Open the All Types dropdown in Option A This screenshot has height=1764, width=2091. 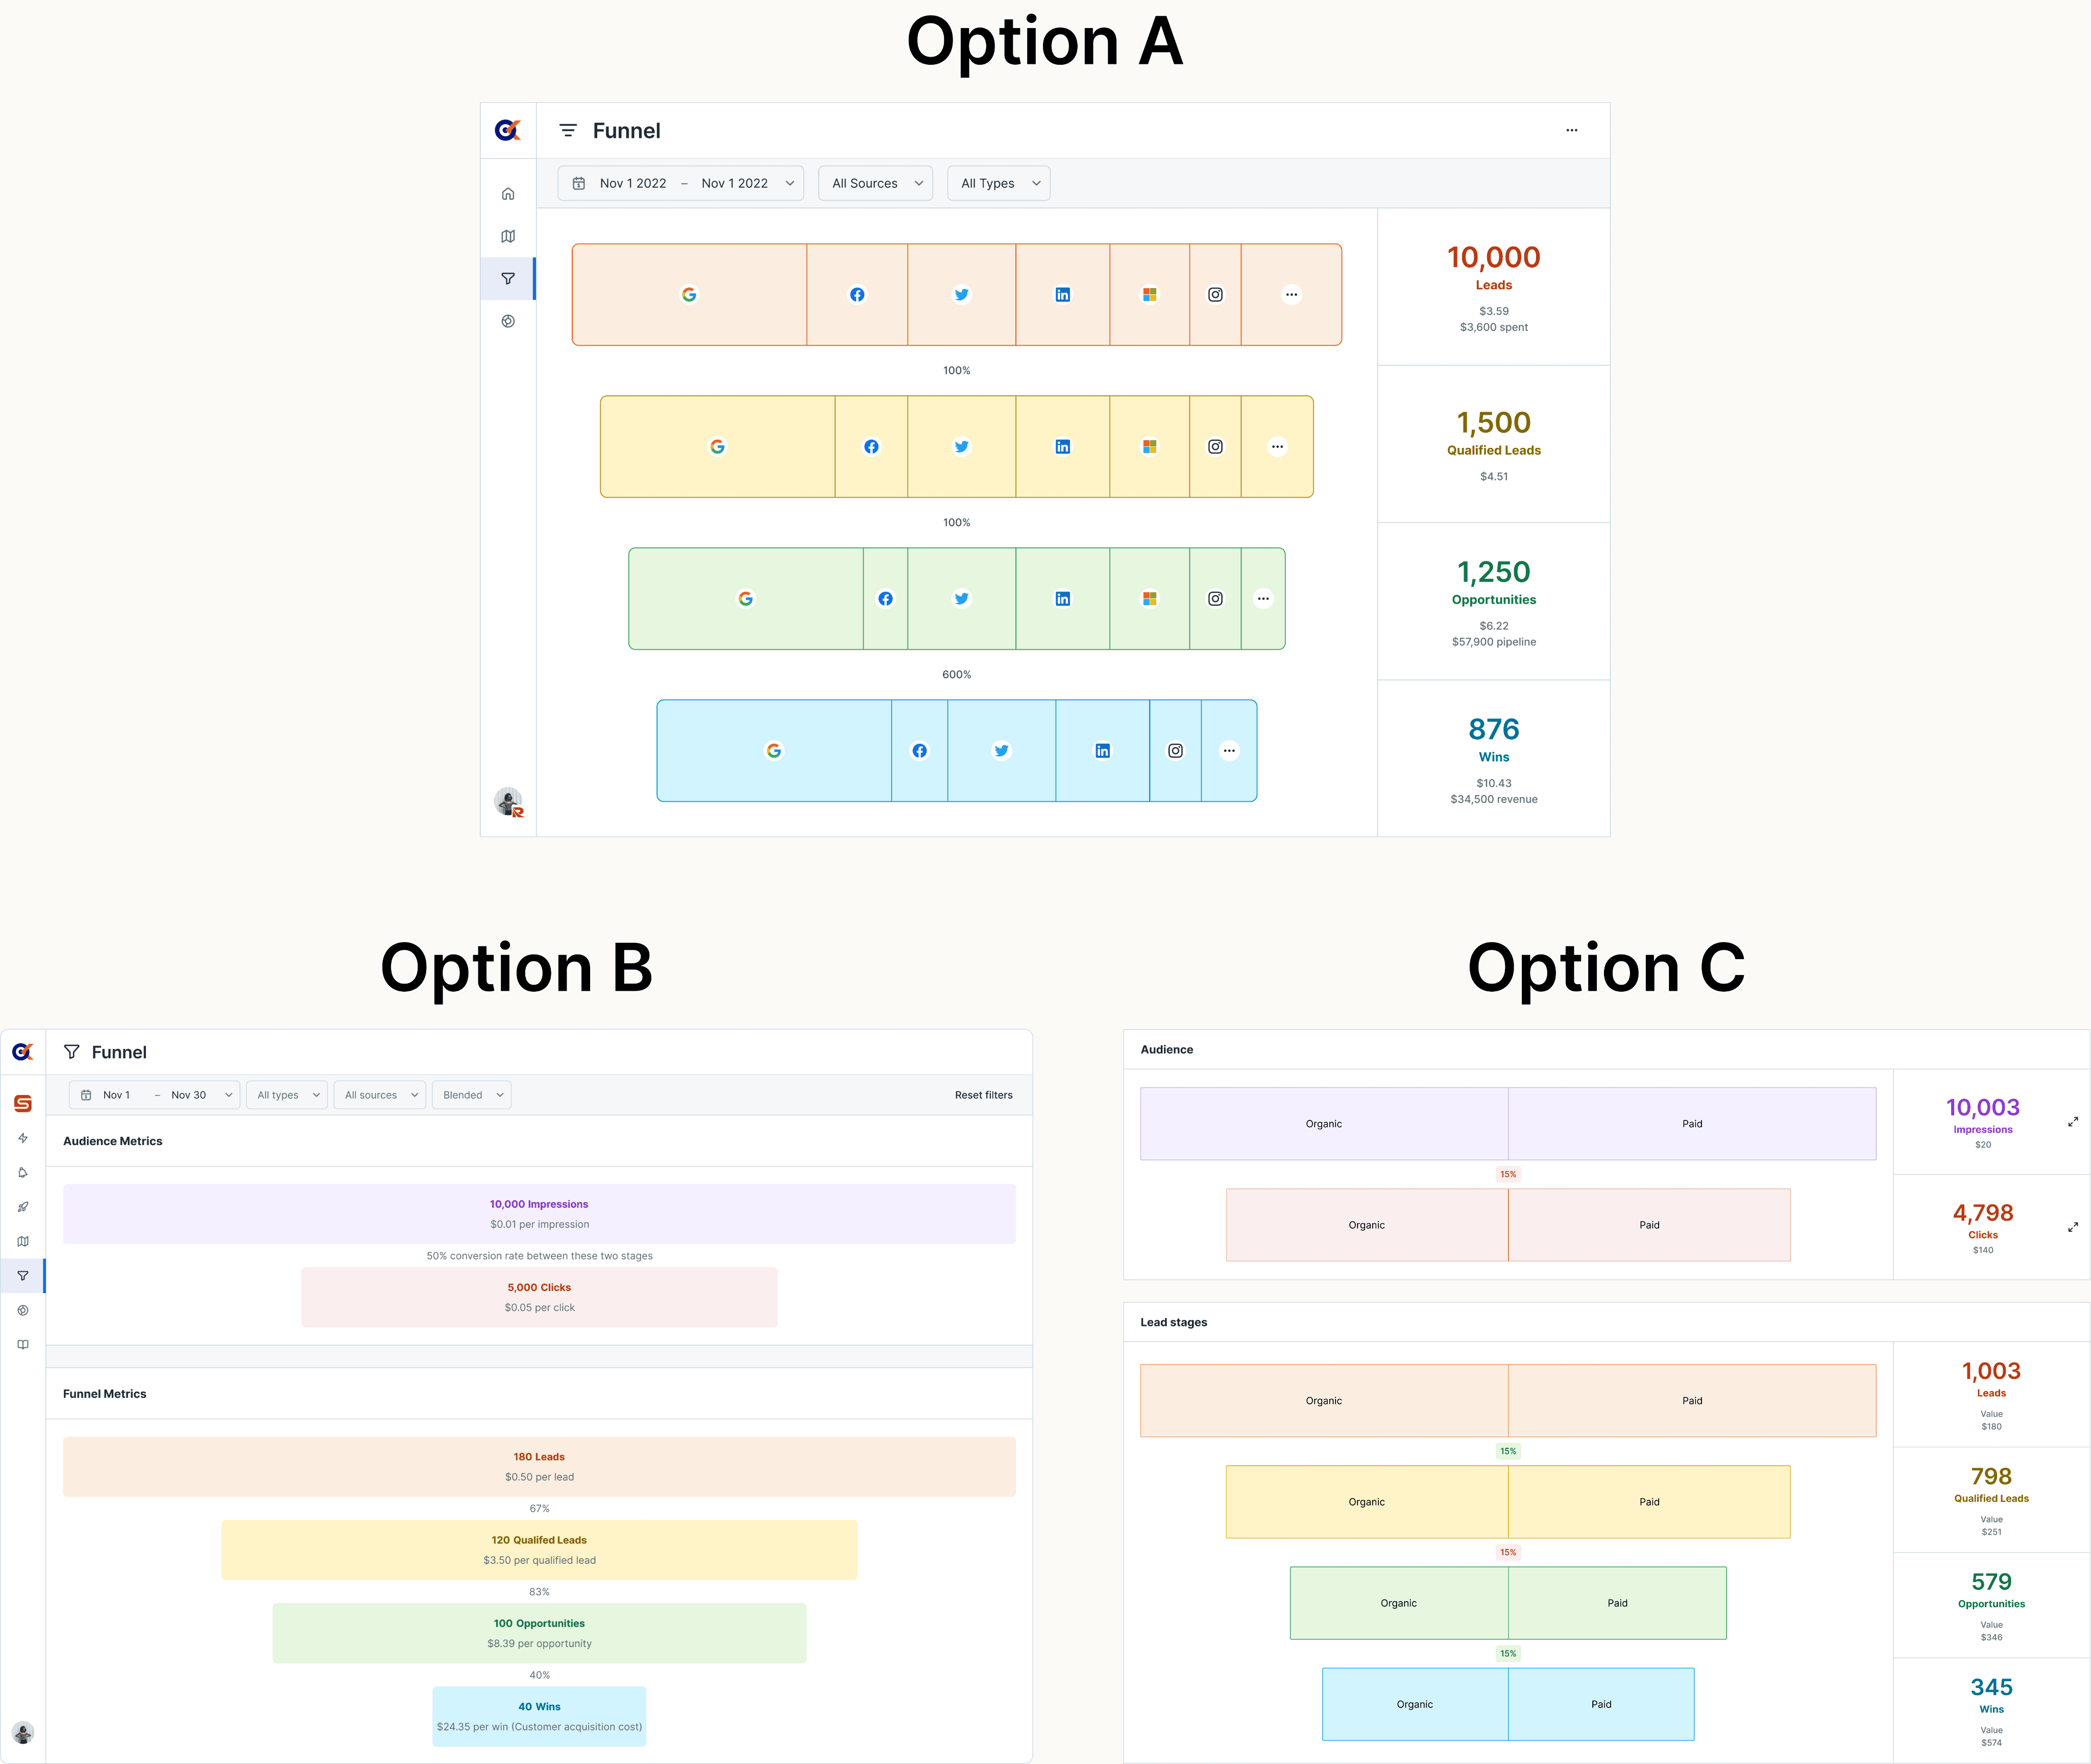[x=999, y=182]
